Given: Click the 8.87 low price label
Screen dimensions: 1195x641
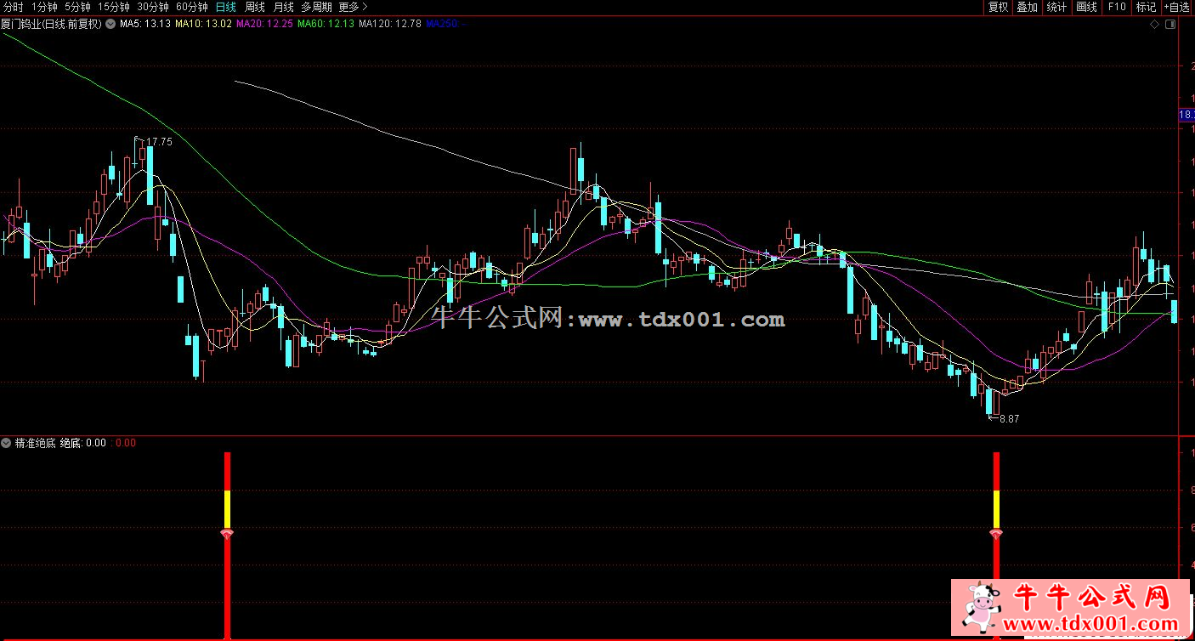Looking at the screenshot, I should tap(1009, 419).
